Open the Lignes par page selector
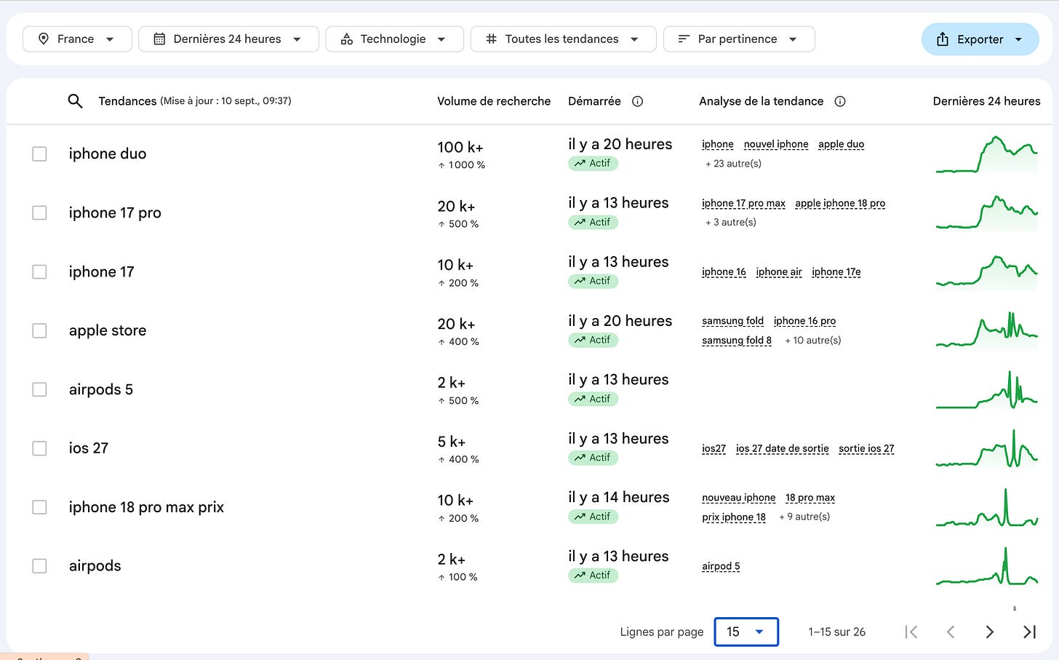The image size is (1059, 660). pos(746,632)
